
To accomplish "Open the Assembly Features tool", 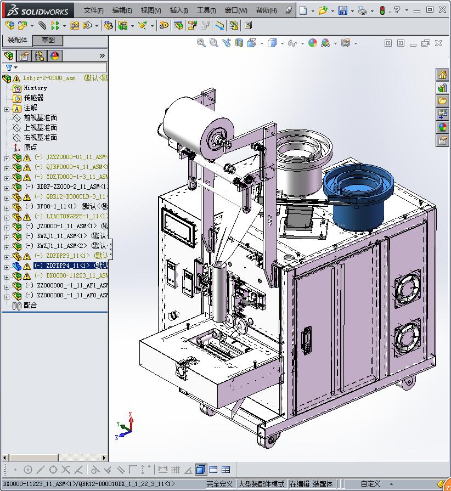I will click(123, 25).
